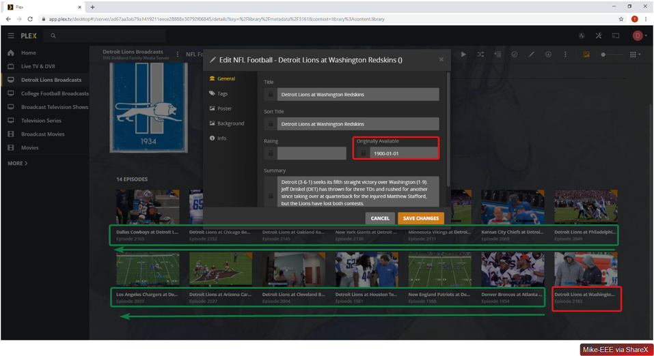Image resolution: width=654 pixels, height=356 pixels.
Task: Click the Mark as played checkmark icon
Action: click(515, 54)
